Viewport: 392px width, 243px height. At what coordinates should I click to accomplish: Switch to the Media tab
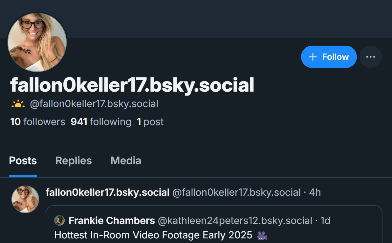126,161
